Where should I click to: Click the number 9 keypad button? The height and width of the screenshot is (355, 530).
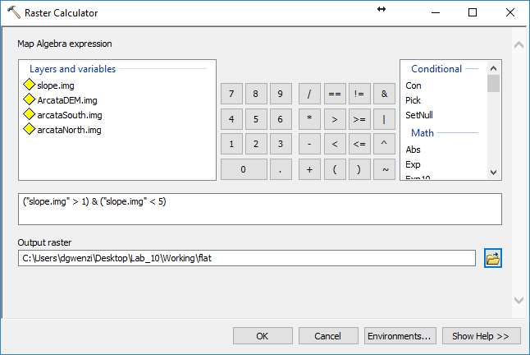pyautogui.click(x=281, y=94)
